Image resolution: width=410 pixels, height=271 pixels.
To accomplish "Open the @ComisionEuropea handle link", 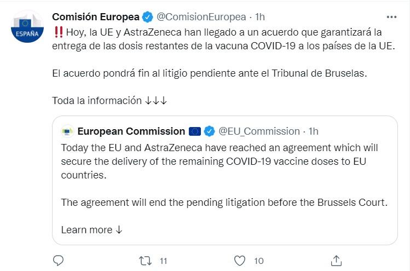I will pos(201,16).
